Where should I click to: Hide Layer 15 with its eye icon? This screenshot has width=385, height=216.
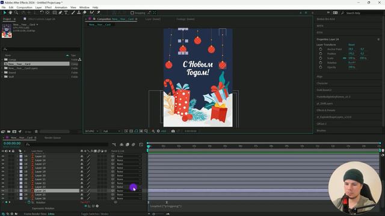point(3,156)
